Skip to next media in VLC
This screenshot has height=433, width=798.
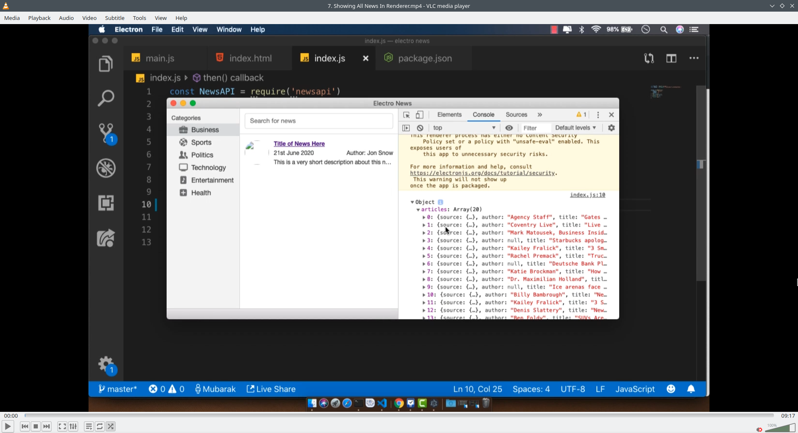[47, 426]
